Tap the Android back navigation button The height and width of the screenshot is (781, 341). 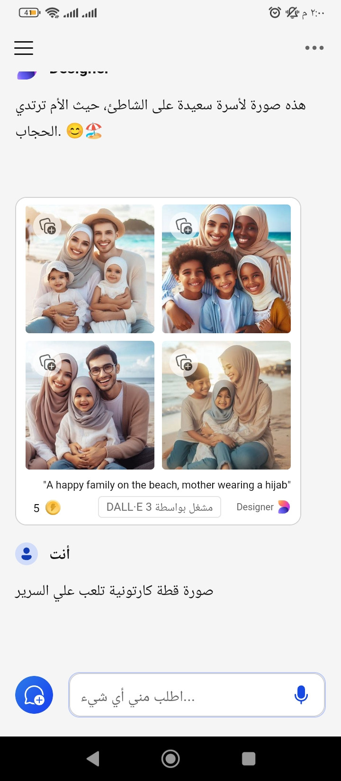coord(93,759)
